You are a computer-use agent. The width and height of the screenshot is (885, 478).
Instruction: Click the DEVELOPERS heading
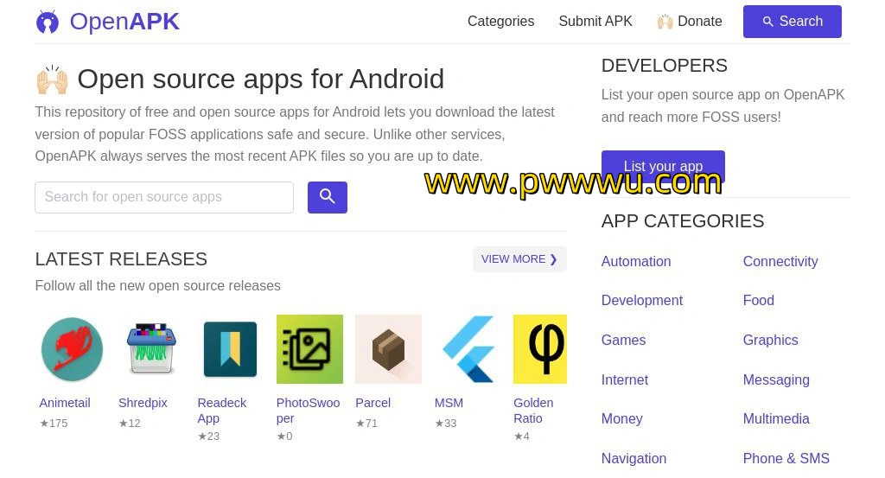tap(665, 66)
